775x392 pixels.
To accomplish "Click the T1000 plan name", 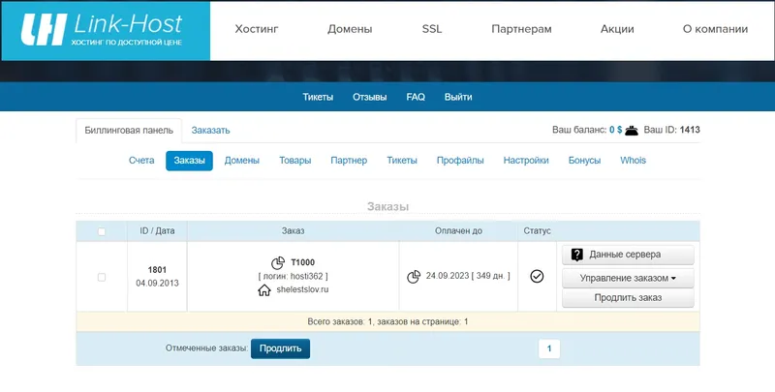I will tap(302, 262).
